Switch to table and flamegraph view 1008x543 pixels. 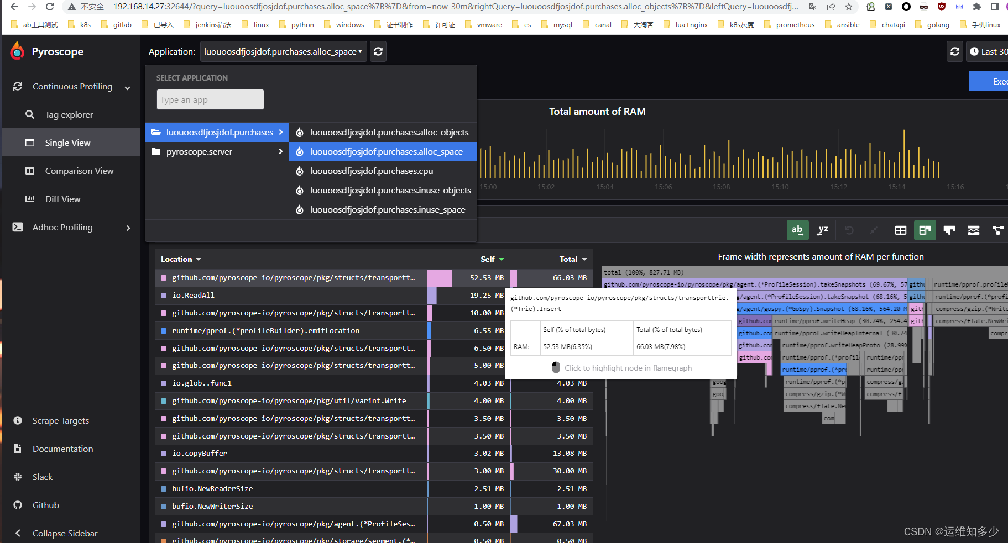pos(925,230)
